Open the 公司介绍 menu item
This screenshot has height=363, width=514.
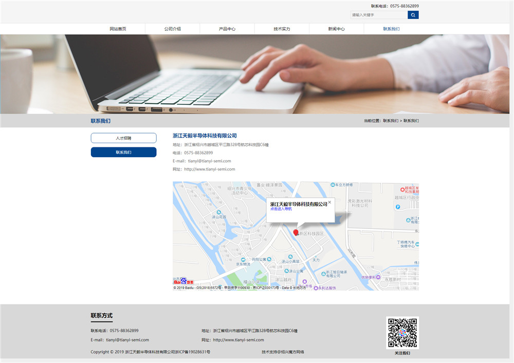(x=173, y=29)
